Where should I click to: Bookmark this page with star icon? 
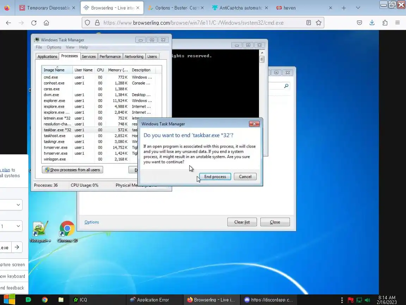(x=319, y=23)
